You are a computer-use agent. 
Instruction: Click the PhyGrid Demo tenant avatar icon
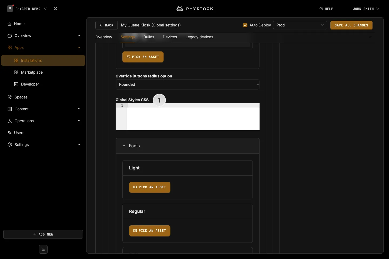click(x=10, y=9)
